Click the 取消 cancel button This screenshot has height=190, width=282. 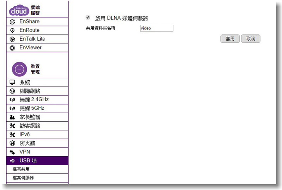tap(251, 39)
